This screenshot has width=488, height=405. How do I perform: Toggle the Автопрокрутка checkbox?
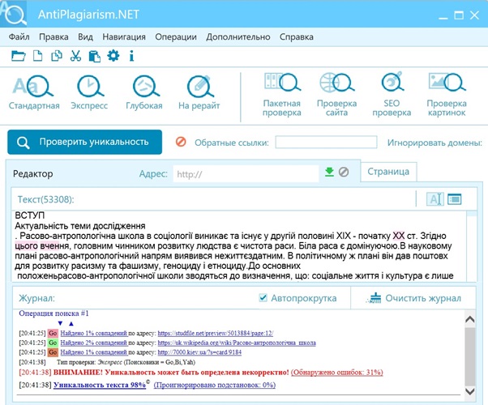pyautogui.click(x=263, y=298)
